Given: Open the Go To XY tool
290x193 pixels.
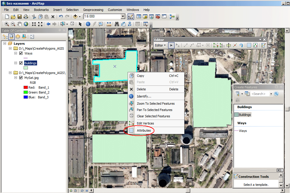Looking at the screenshot, I should pos(130,24).
